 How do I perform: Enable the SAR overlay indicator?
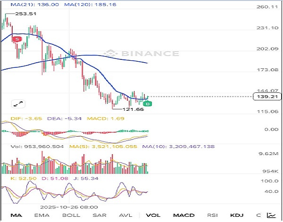100,215
